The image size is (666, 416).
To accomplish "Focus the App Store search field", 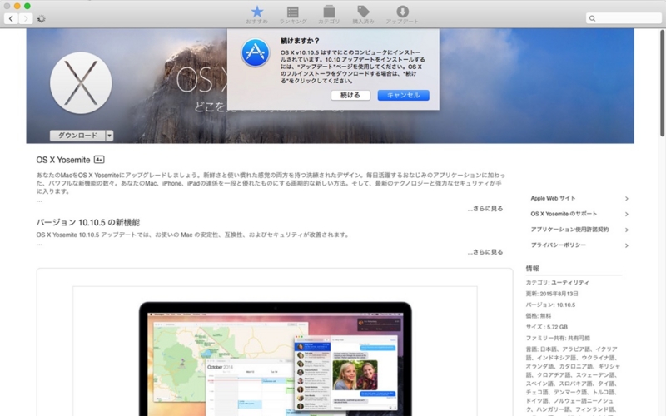I will [x=624, y=18].
